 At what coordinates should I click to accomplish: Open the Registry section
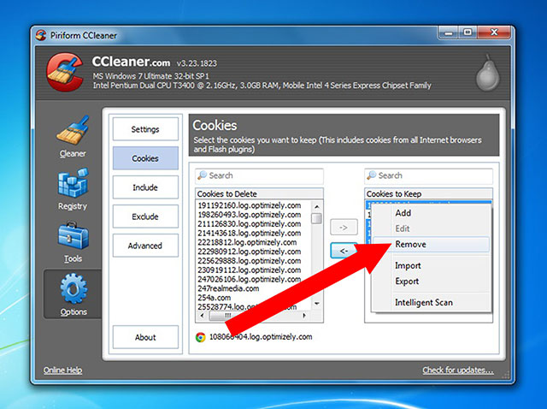click(73, 190)
